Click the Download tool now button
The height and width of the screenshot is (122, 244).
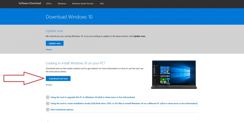tap(58, 78)
